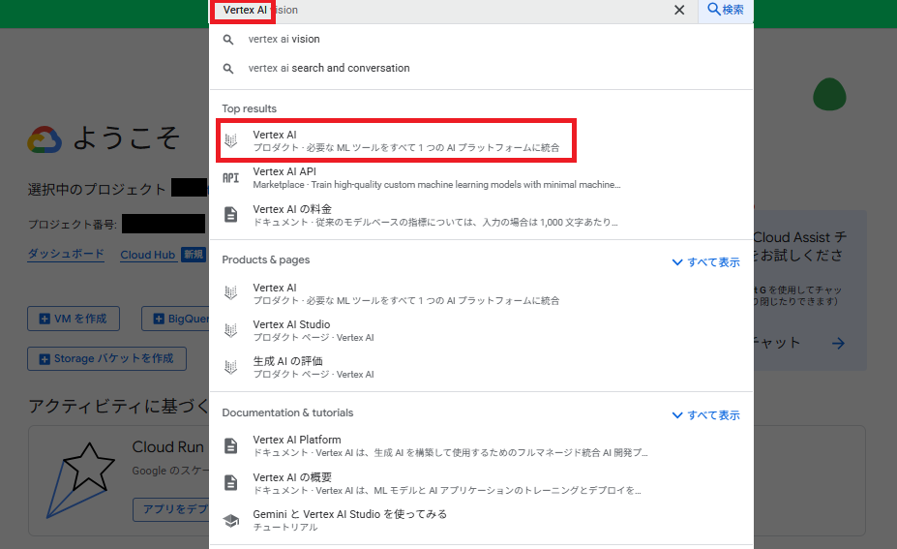Select 'vertex ai vision' search suggestion
The image size is (897, 549).
coord(284,40)
